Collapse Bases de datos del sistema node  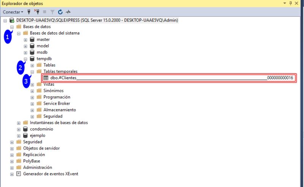point(19,33)
